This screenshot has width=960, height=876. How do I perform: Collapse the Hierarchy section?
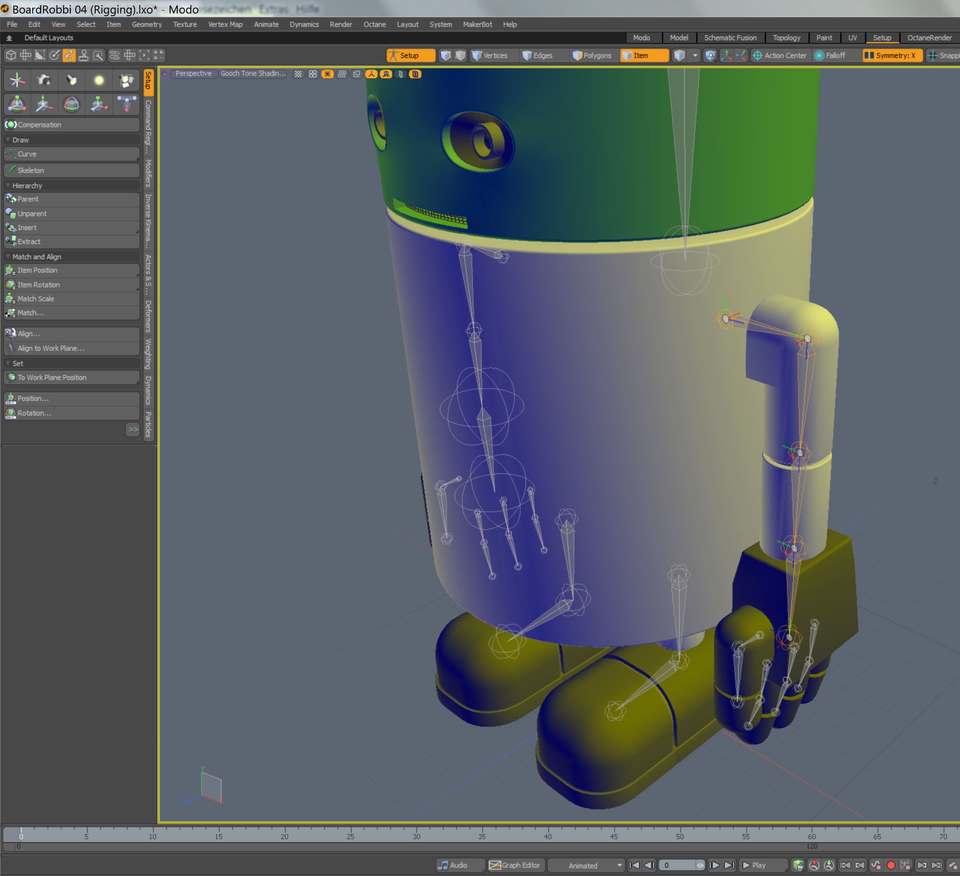tap(8, 185)
